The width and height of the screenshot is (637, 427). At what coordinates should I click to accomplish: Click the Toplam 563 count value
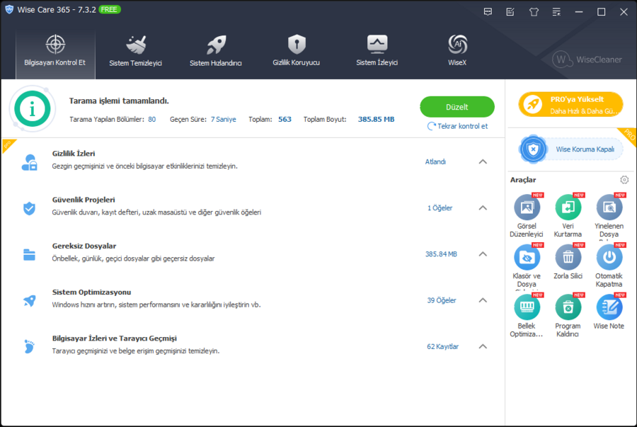click(x=285, y=120)
